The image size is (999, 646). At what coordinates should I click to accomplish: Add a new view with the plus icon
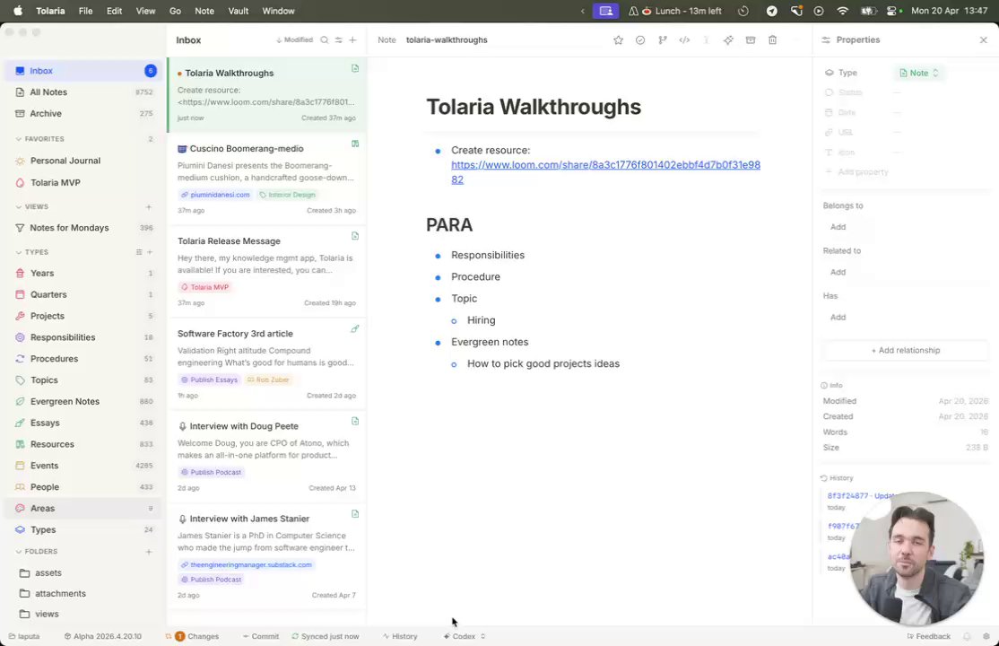point(149,206)
